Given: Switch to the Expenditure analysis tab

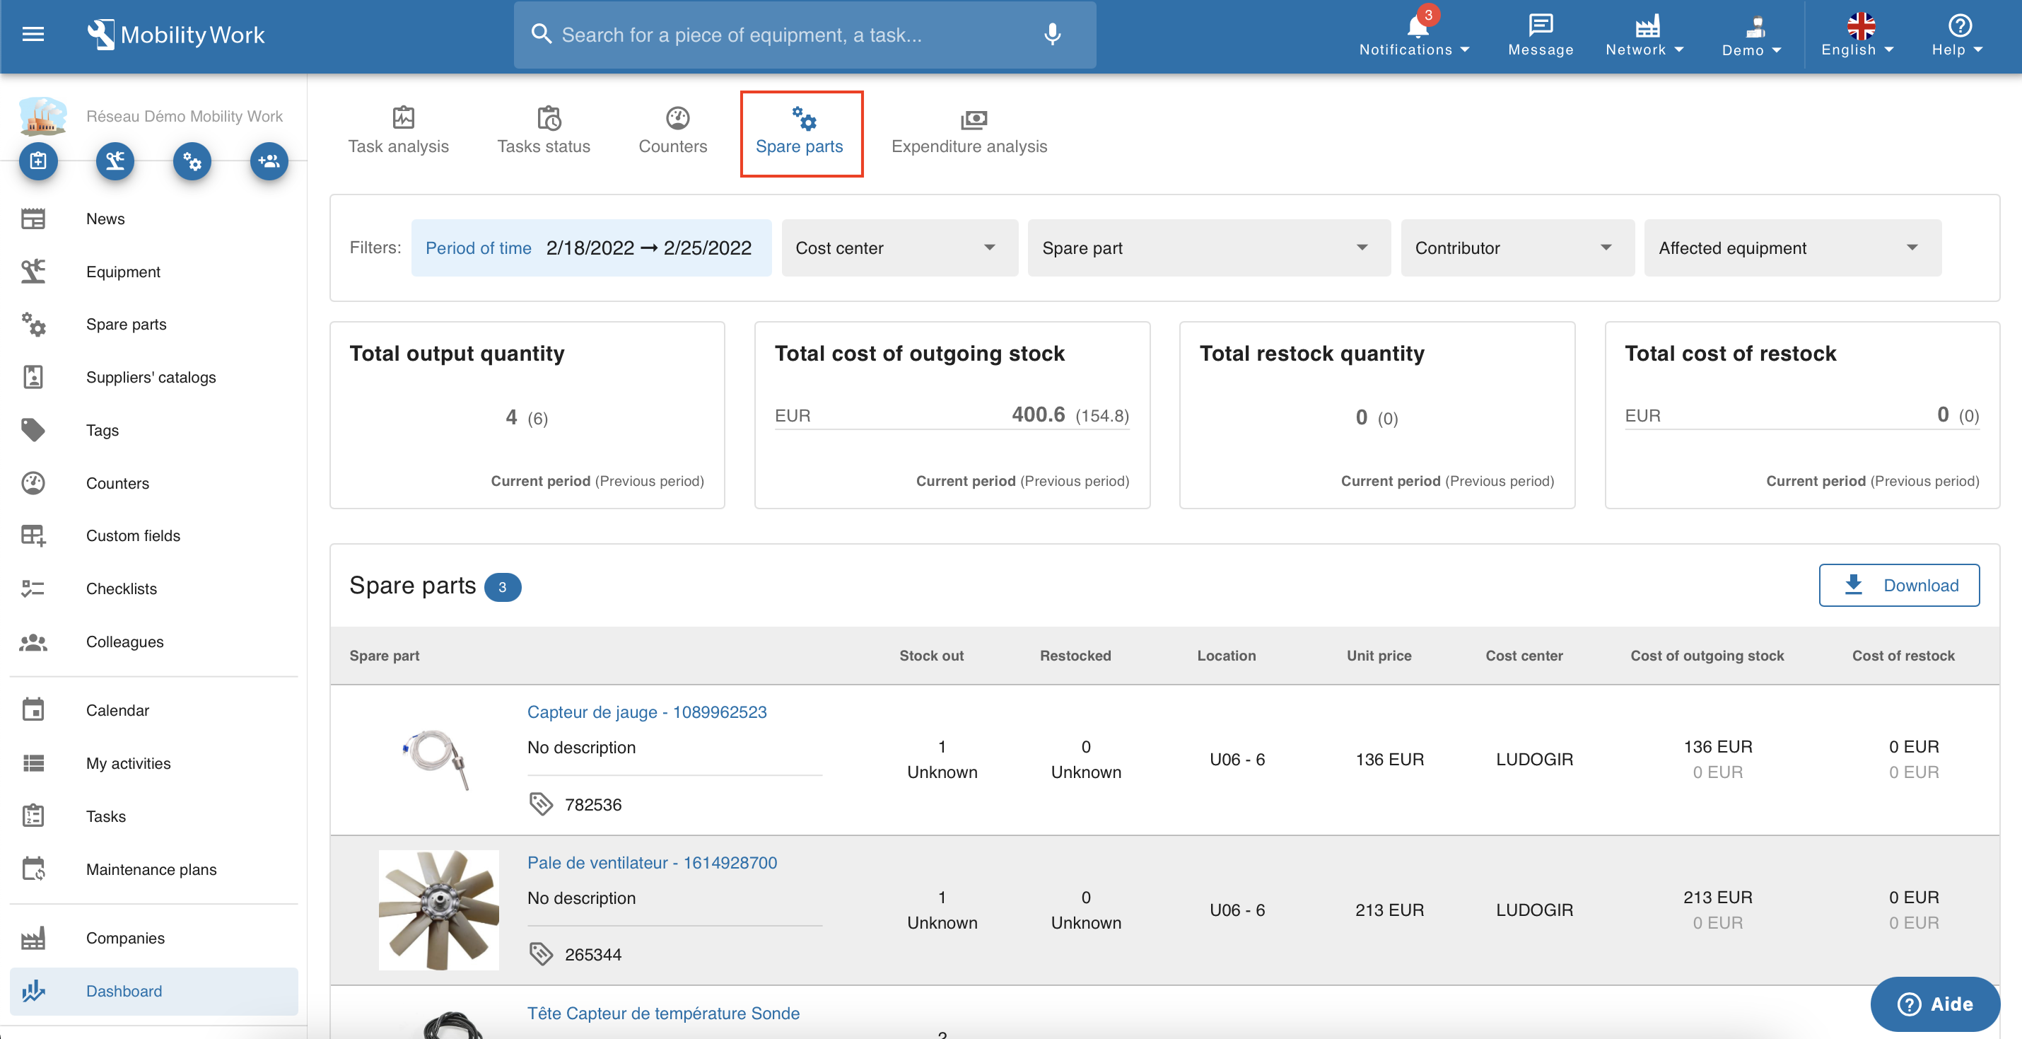Looking at the screenshot, I should tap(969, 131).
